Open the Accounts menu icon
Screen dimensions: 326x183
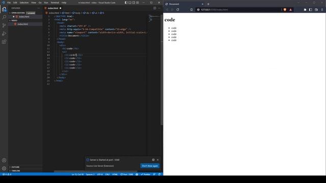tap(4, 160)
